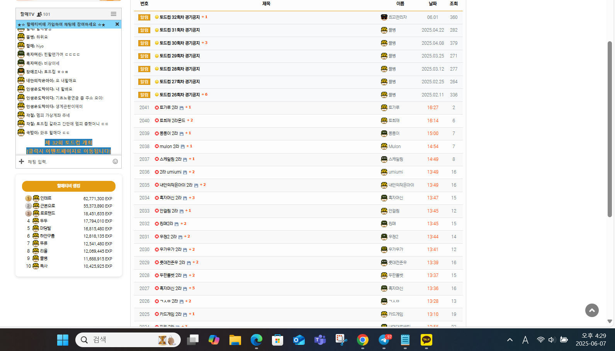
Task: Launch Snipping Tool from taskbar
Action: tap(341, 340)
